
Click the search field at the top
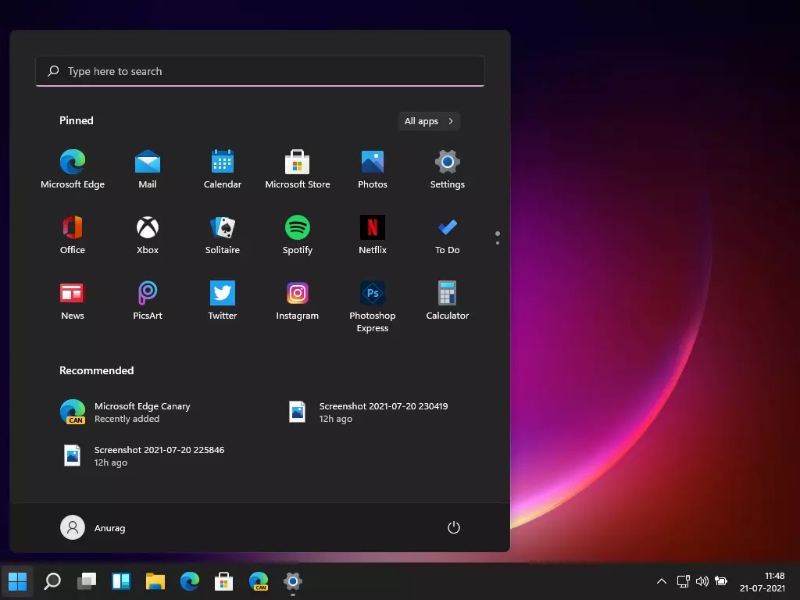(260, 71)
